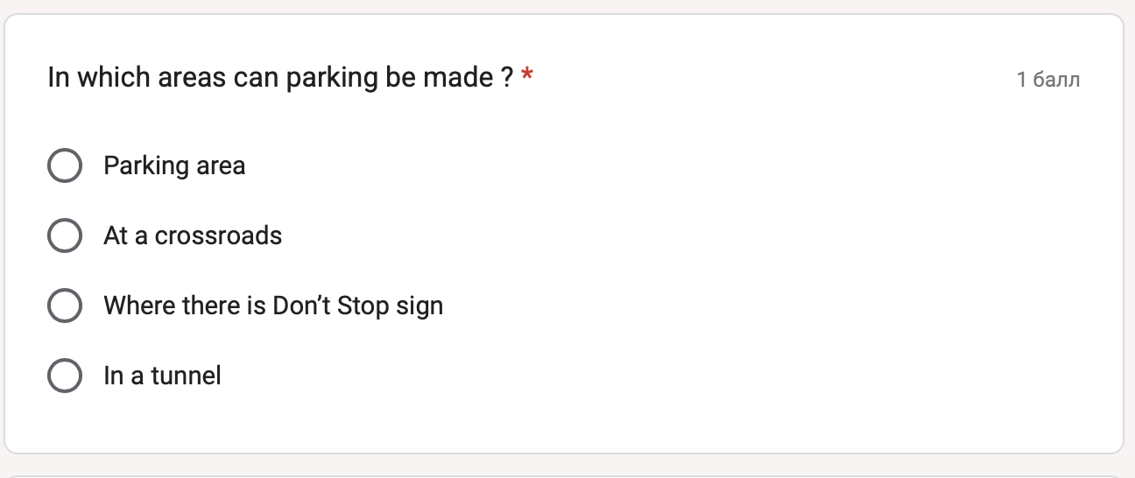Click the word "tunnel" in the last option
The height and width of the screenshot is (478, 1135).
tap(186, 376)
